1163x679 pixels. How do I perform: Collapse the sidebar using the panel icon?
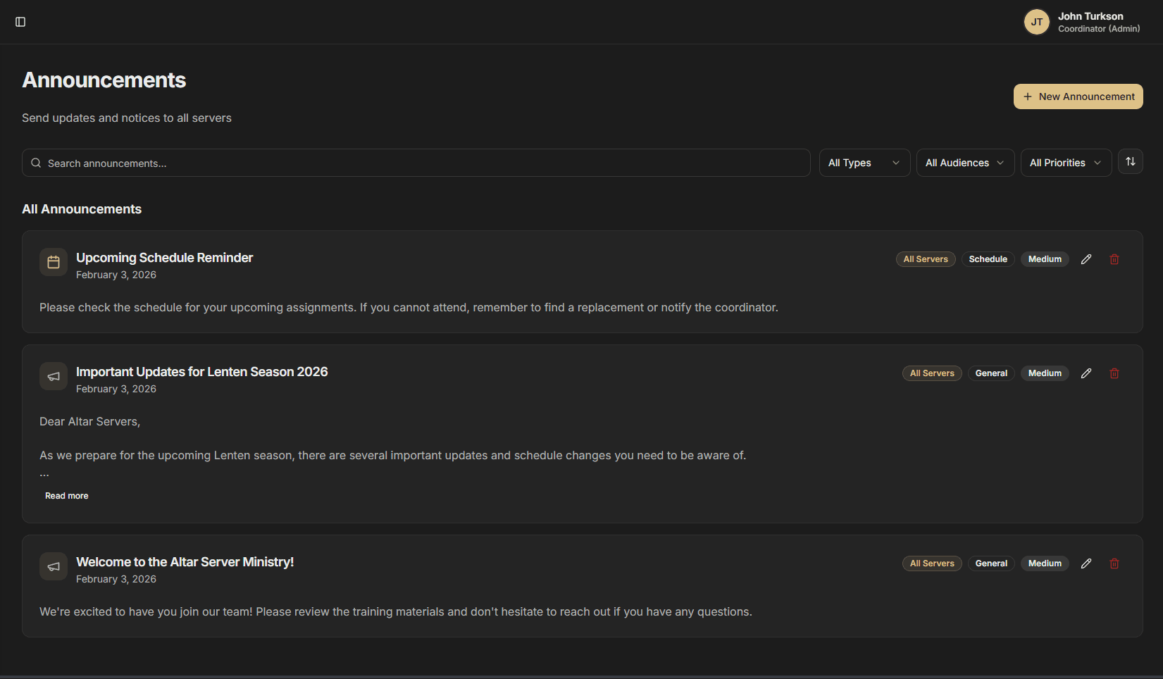point(20,22)
